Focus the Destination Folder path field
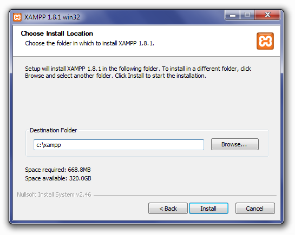This screenshot has height=235, width=295. click(x=119, y=145)
